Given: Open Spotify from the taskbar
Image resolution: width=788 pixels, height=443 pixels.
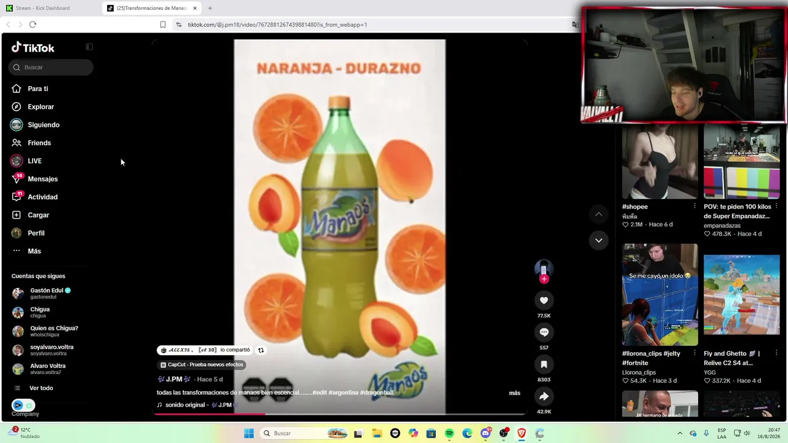Looking at the screenshot, I should coord(449,433).
